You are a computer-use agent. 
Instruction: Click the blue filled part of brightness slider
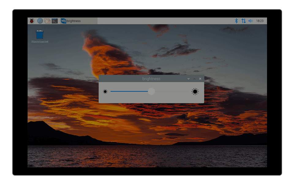(129, 91)
